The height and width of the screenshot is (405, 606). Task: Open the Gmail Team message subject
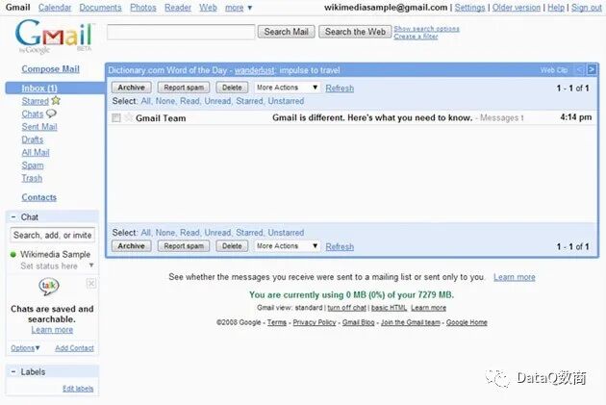pos(372,117)
